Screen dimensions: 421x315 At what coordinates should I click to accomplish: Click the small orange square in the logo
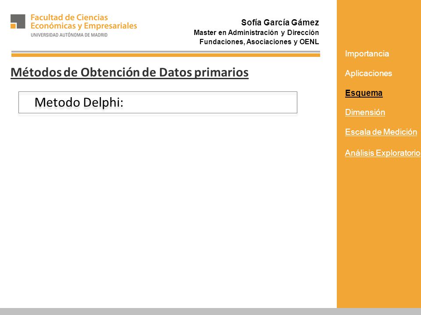pos(13,26)
